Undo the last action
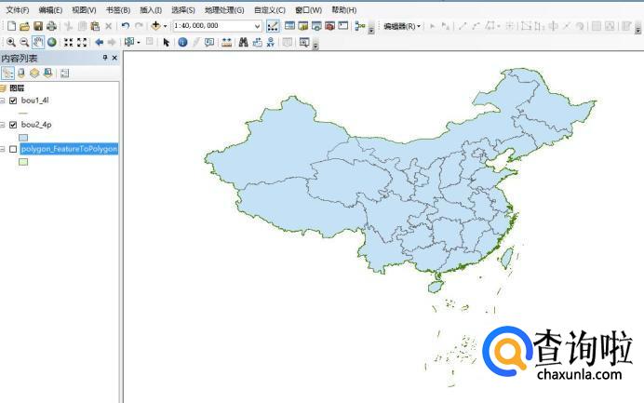644x403 pixels. tap(126, 26)
